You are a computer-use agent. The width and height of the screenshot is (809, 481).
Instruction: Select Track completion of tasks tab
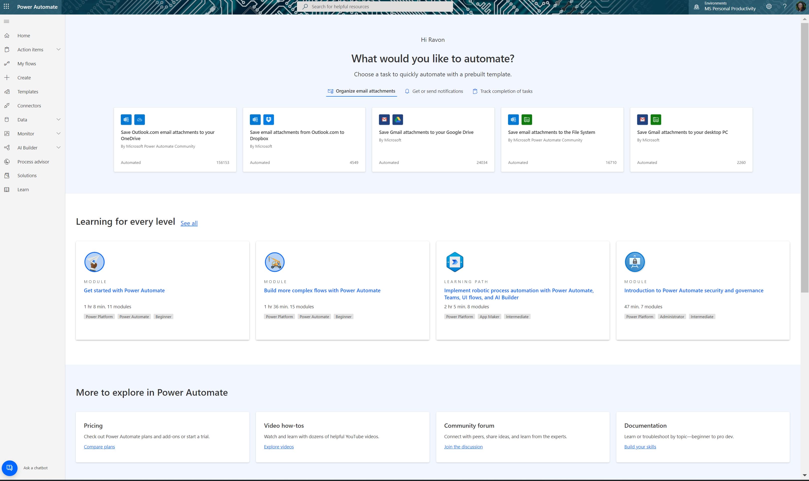pos(503,91)
